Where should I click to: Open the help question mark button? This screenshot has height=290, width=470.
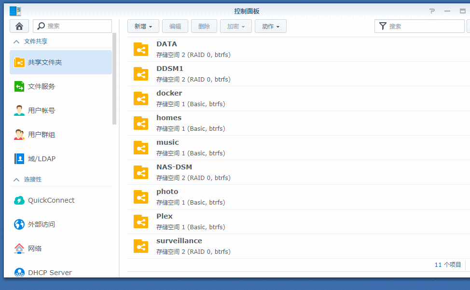coord(432,11)
